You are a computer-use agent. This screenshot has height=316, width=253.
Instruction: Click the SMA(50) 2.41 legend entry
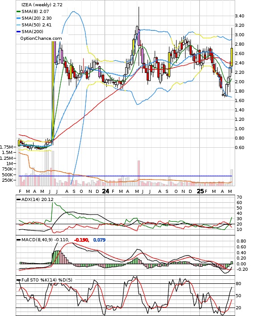point(34,25)
